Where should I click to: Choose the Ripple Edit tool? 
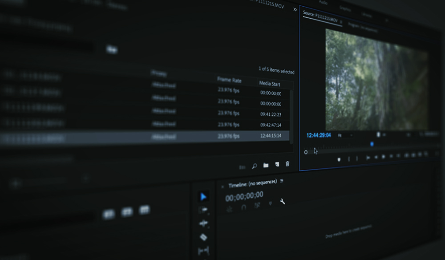[203, 223]
